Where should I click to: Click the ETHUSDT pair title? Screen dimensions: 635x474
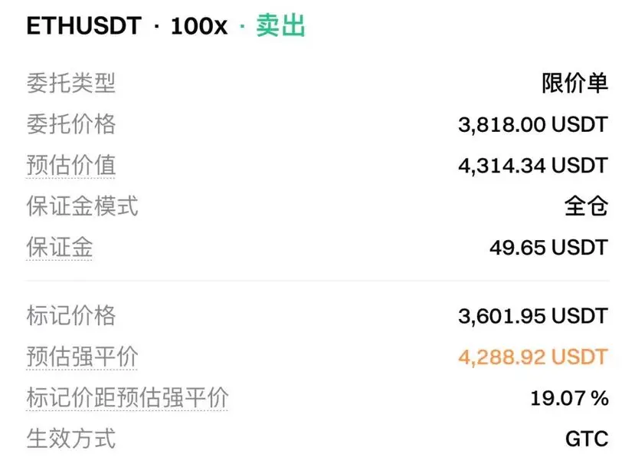83,26
